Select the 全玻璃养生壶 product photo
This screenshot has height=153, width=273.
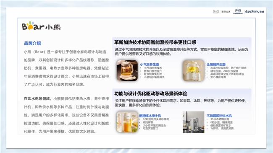coord(193,70)
